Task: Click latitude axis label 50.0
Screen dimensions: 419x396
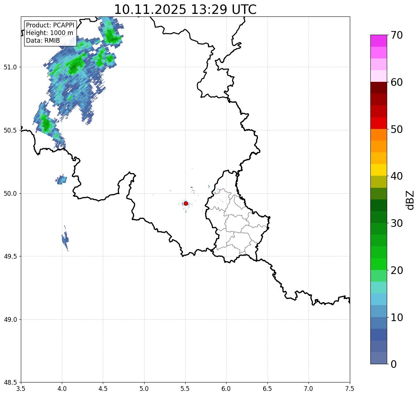Action: pos(10,193)
